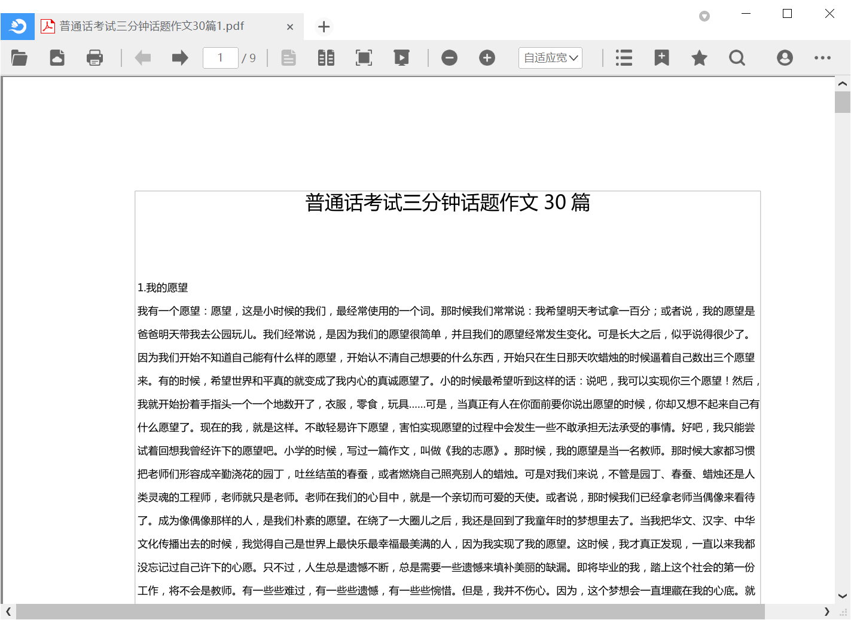The width and height of the screenshot is (851, 620).
Task: Go to the next page arrow
Action: click(x=180, y=58)
